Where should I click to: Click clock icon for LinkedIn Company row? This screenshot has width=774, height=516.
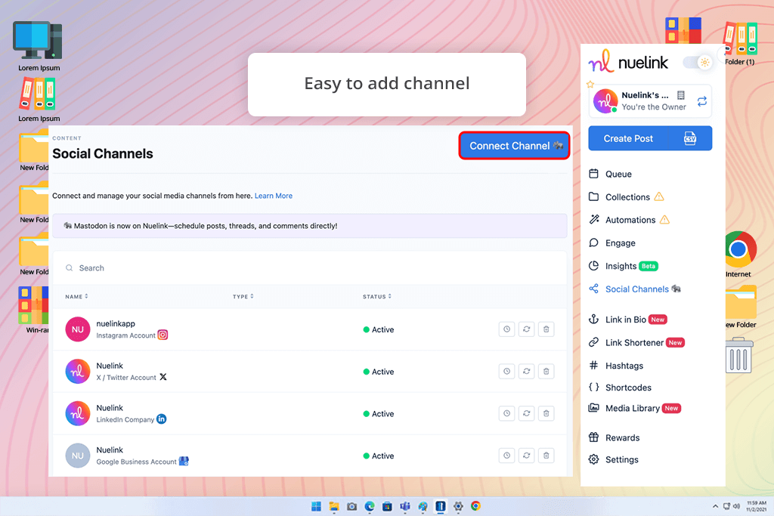507,413
